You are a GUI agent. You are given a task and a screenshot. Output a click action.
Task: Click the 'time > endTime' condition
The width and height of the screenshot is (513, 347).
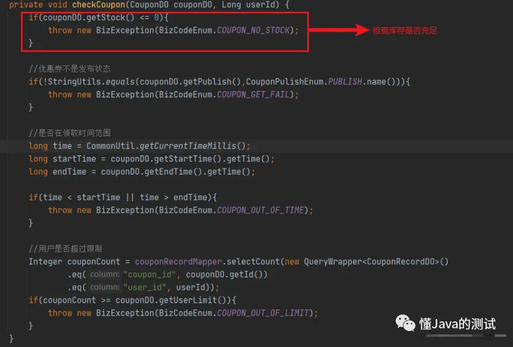click(173, 197)
